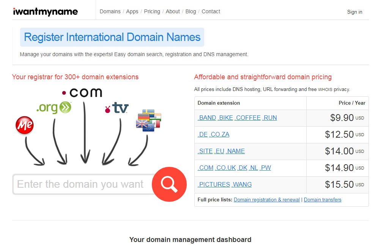Image resolution: width=386 pixels, height=245 pixels.
Task: Click the green .org logo
Action: [54, 107]
